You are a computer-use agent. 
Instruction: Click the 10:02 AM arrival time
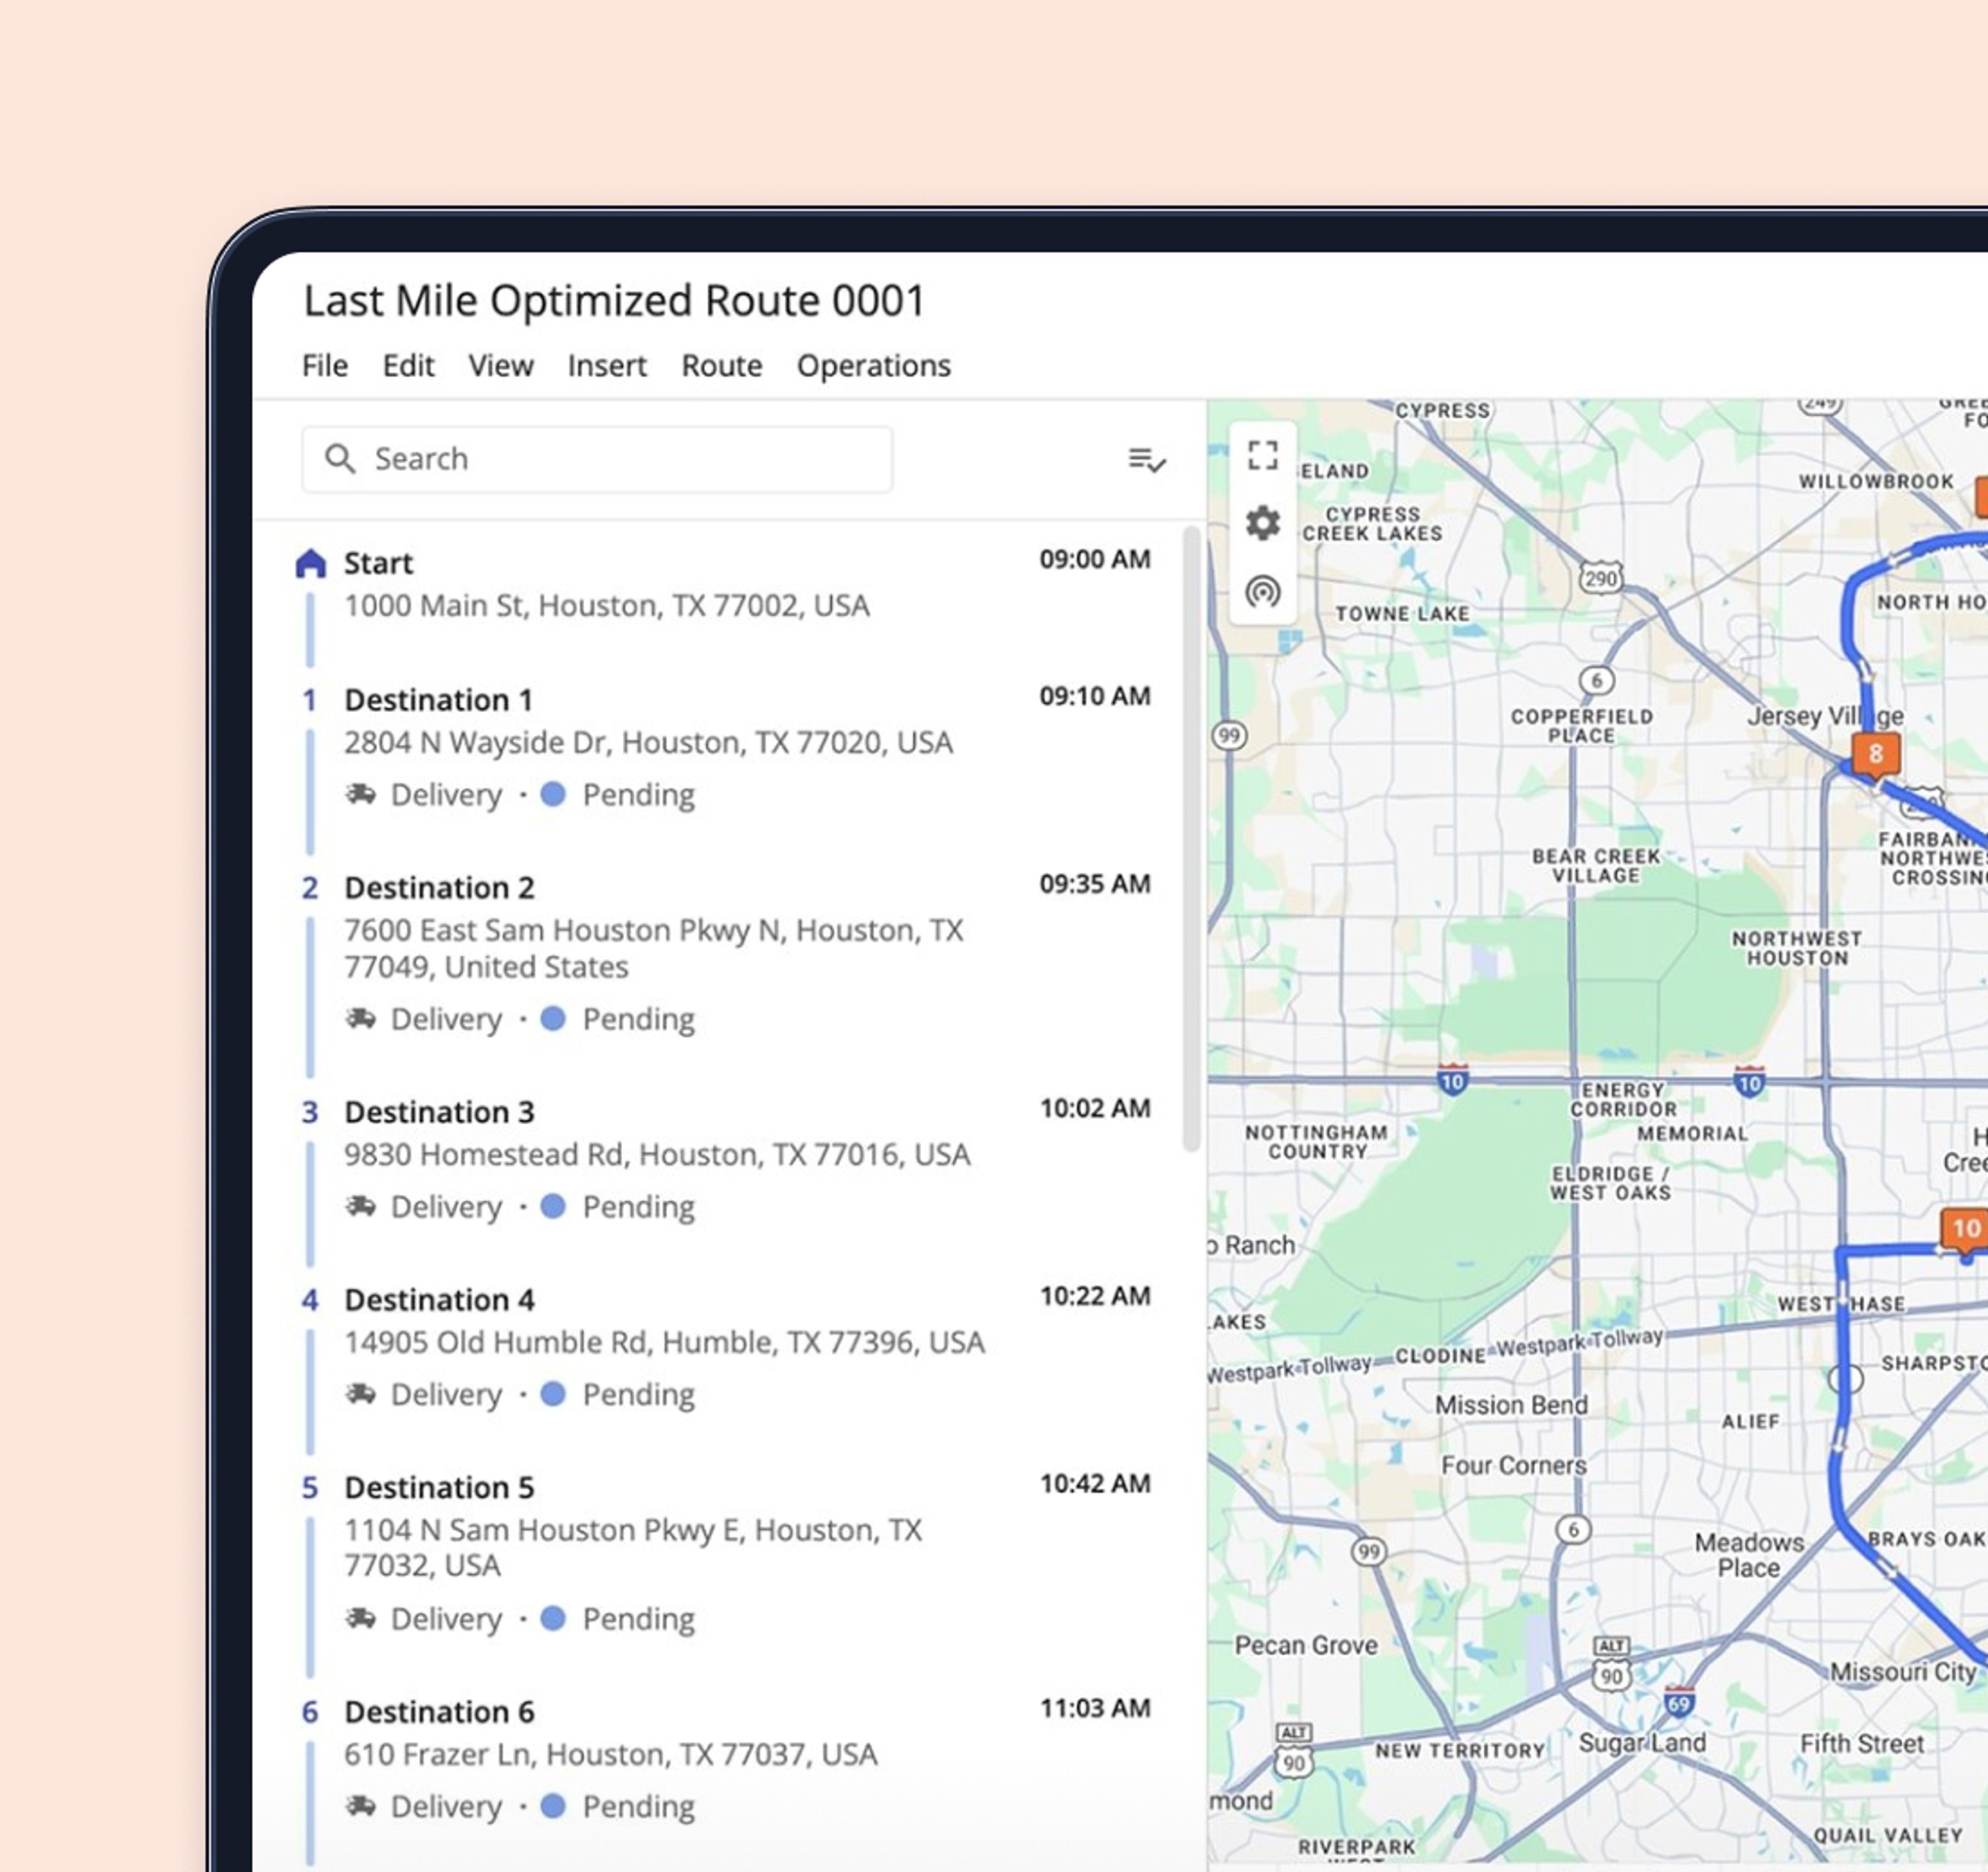[1095, 1109]
